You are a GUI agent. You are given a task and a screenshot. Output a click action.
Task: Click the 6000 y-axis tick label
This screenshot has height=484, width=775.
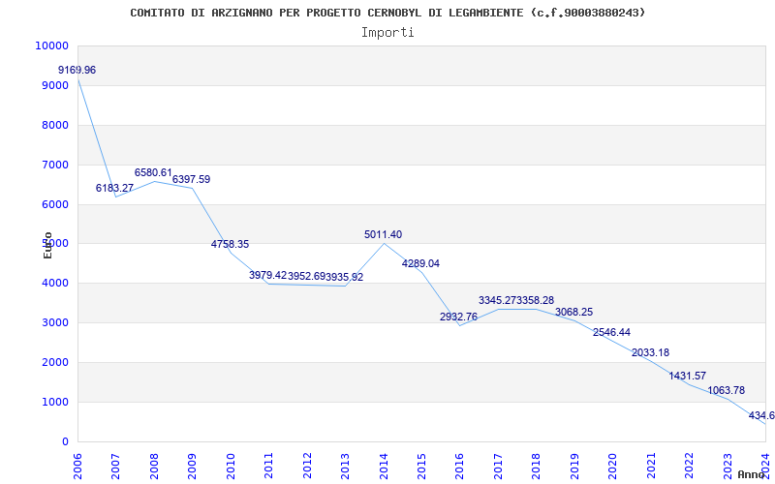54,204
